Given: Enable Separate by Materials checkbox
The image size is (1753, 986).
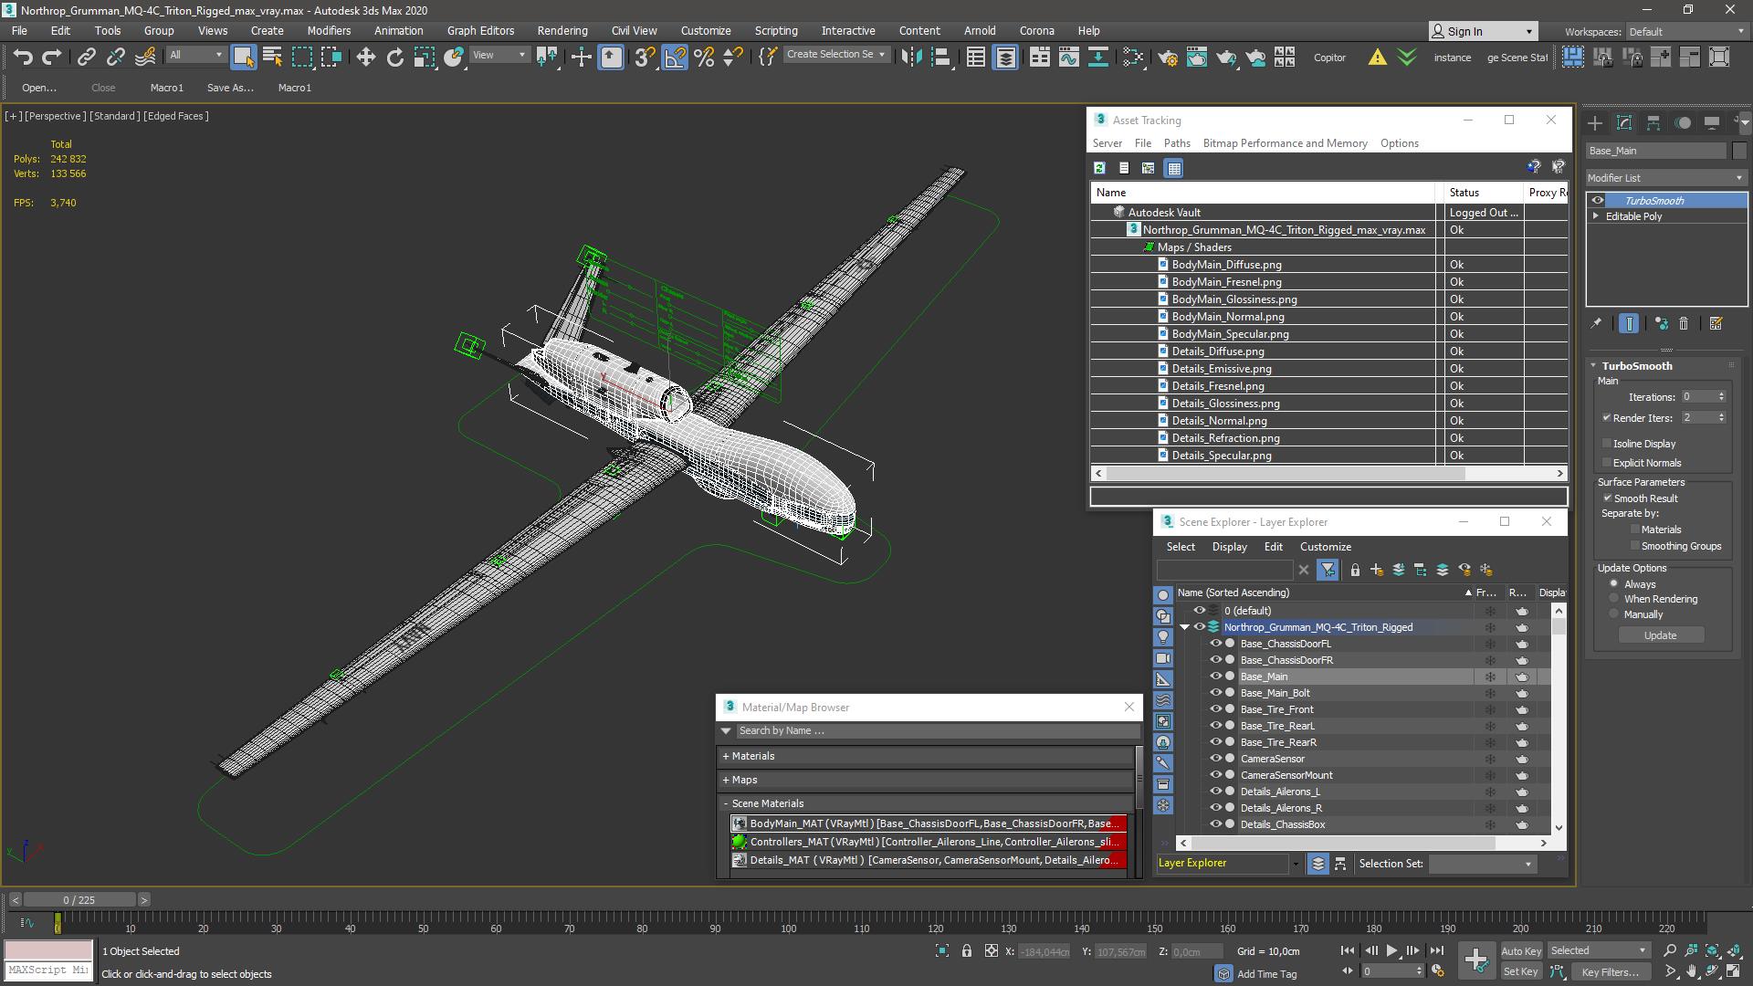Looking at the screenshot, I should click(x=1635, y=530).
